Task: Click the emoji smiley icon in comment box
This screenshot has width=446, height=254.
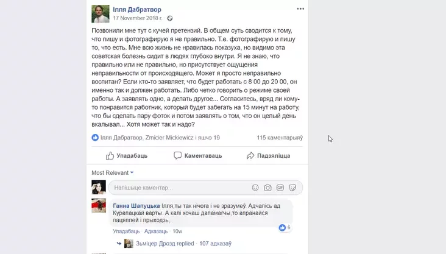Action: click(255, 188)
